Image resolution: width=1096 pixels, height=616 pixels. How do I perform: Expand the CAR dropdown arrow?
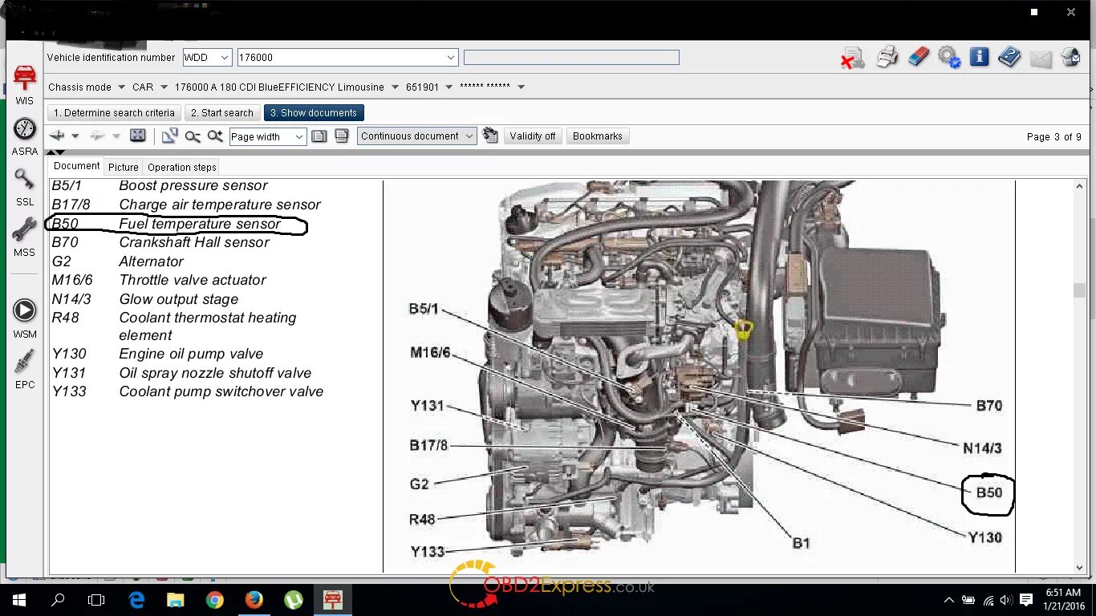click(163, 87)
